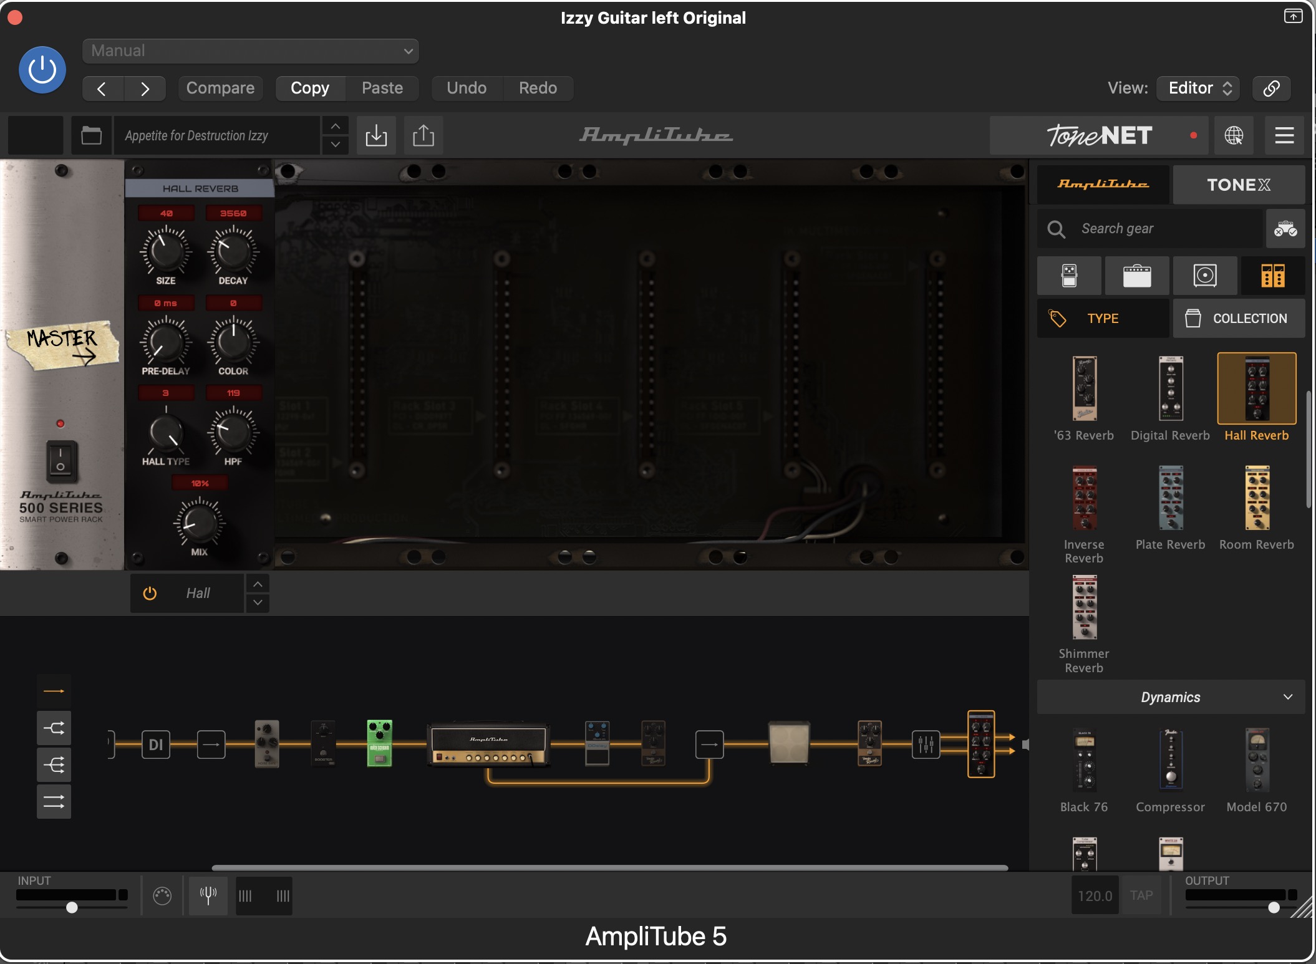Click the ToneNET globe icon

click(1234, 135)
